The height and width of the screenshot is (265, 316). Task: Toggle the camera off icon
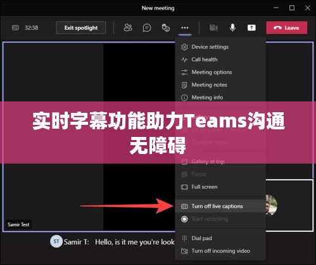(x=213, y=28)
